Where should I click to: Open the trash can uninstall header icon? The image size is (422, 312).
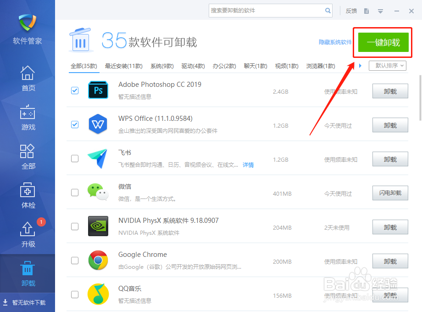[x=81, y=40]
